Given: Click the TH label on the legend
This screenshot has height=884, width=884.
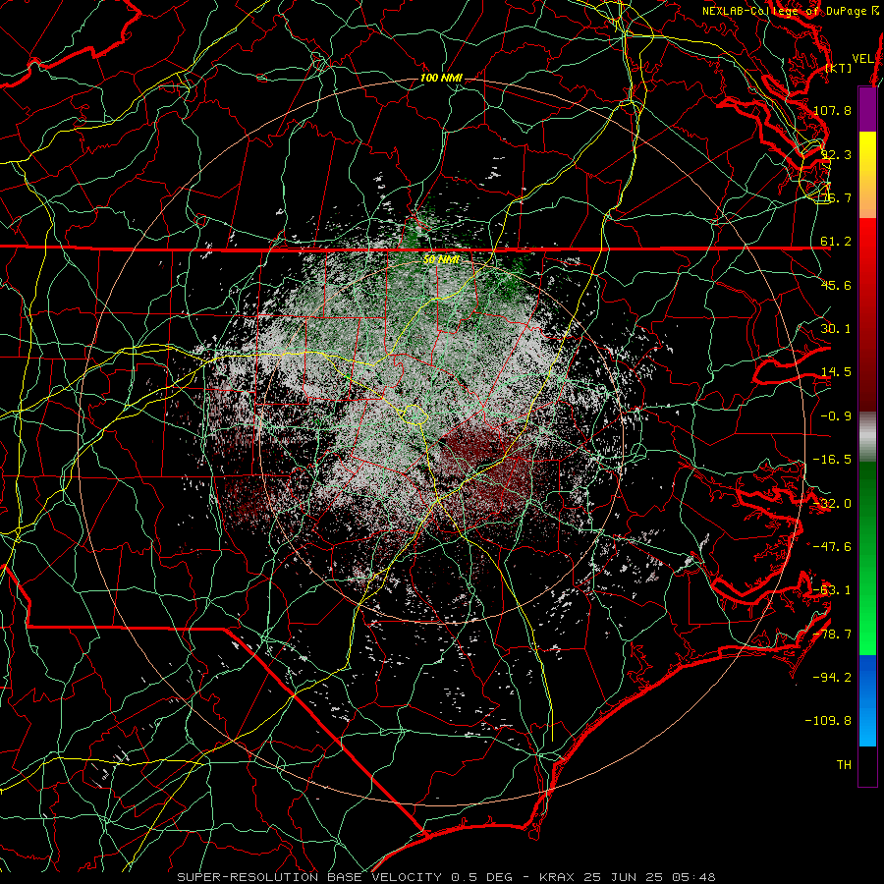Looking at the screenshot, I should [x=844, y=765].
